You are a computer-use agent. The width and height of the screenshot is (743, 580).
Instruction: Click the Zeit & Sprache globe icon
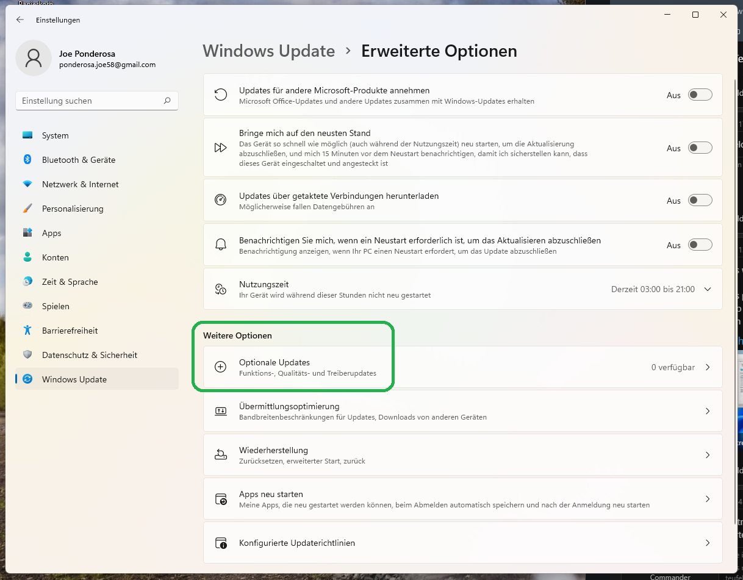[27, 282]
